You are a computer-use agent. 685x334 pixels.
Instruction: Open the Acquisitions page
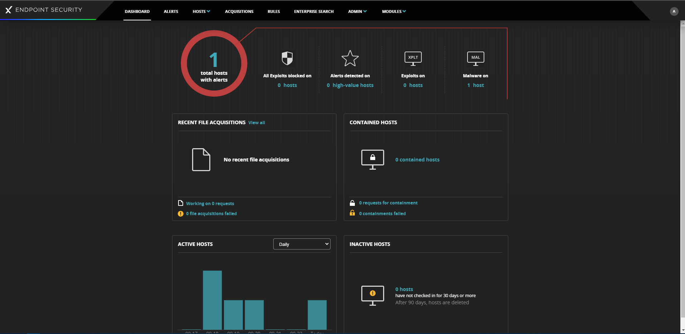(x=239, y=11)
